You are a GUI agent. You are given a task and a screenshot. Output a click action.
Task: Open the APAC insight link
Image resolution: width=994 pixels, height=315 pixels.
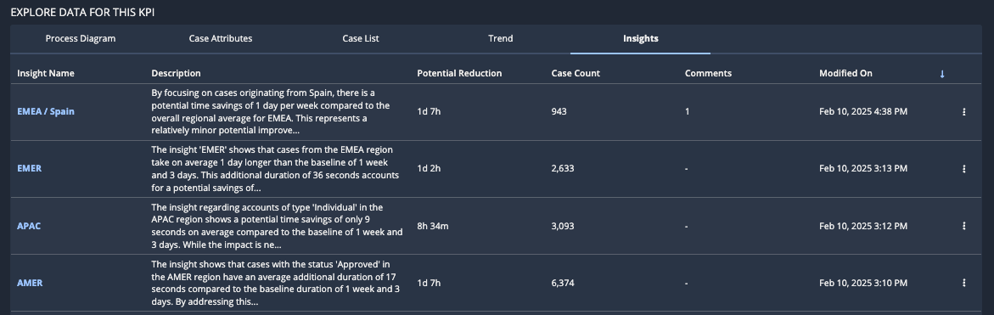pos(29,226)
